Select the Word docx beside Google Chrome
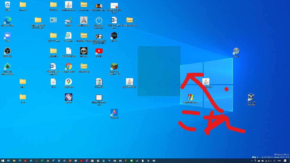 pos(53,68)
